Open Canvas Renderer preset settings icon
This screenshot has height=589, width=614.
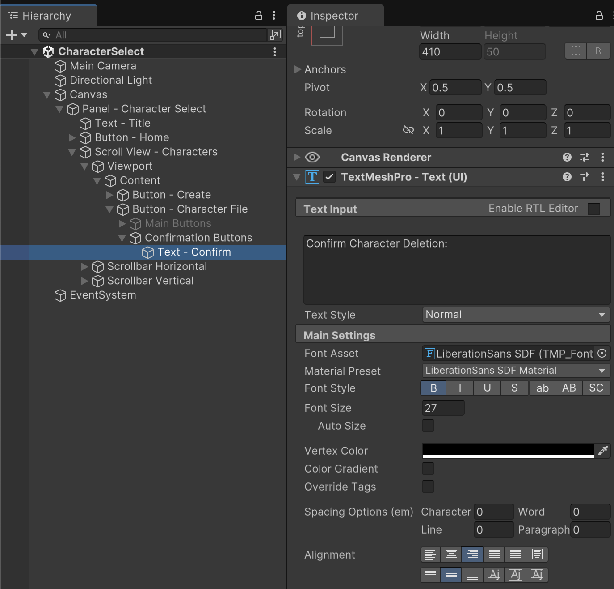tap(585, 157)
